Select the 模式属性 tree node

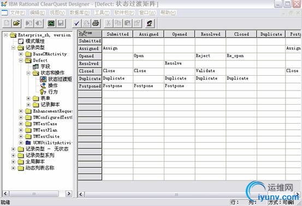[35, 41]
